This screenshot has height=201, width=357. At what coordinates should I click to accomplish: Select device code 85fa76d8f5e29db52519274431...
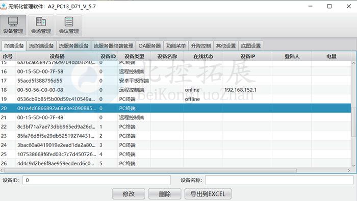pyautogui.click(x=56, y=136)
